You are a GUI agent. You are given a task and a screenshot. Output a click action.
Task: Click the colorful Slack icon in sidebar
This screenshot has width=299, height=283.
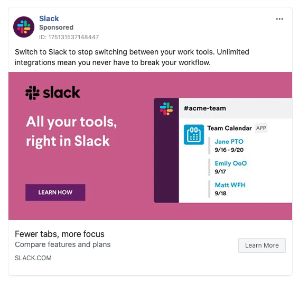pyautogui.click(x=166, y=108)
